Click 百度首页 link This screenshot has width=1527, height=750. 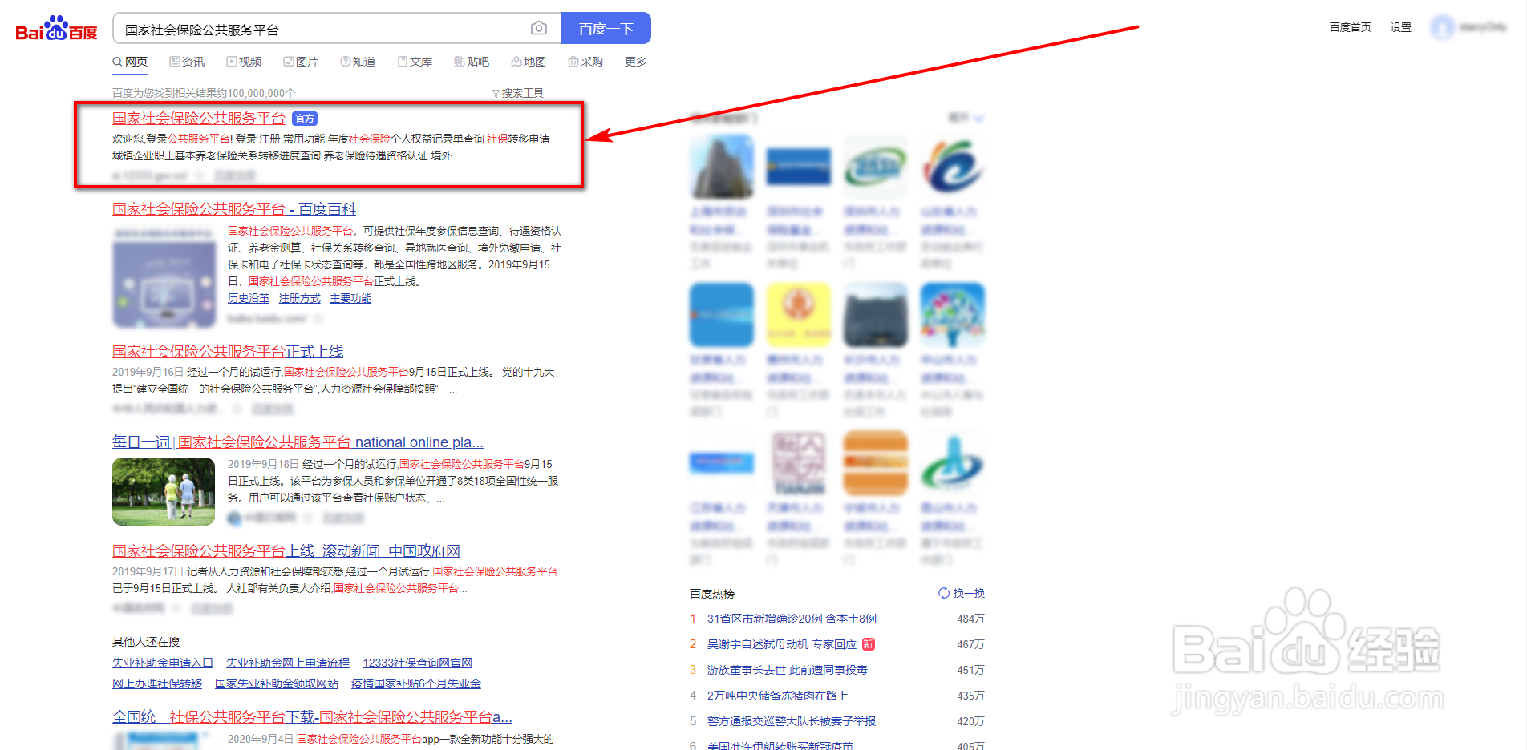coord(1351,27)
